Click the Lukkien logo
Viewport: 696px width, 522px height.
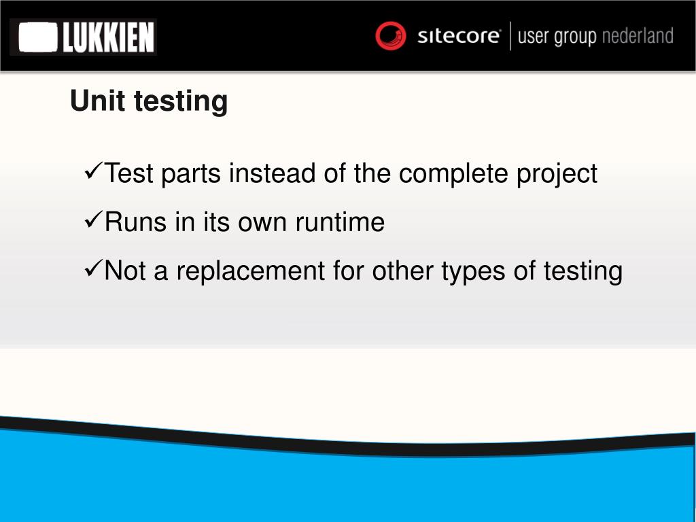[x=83, y=37]
